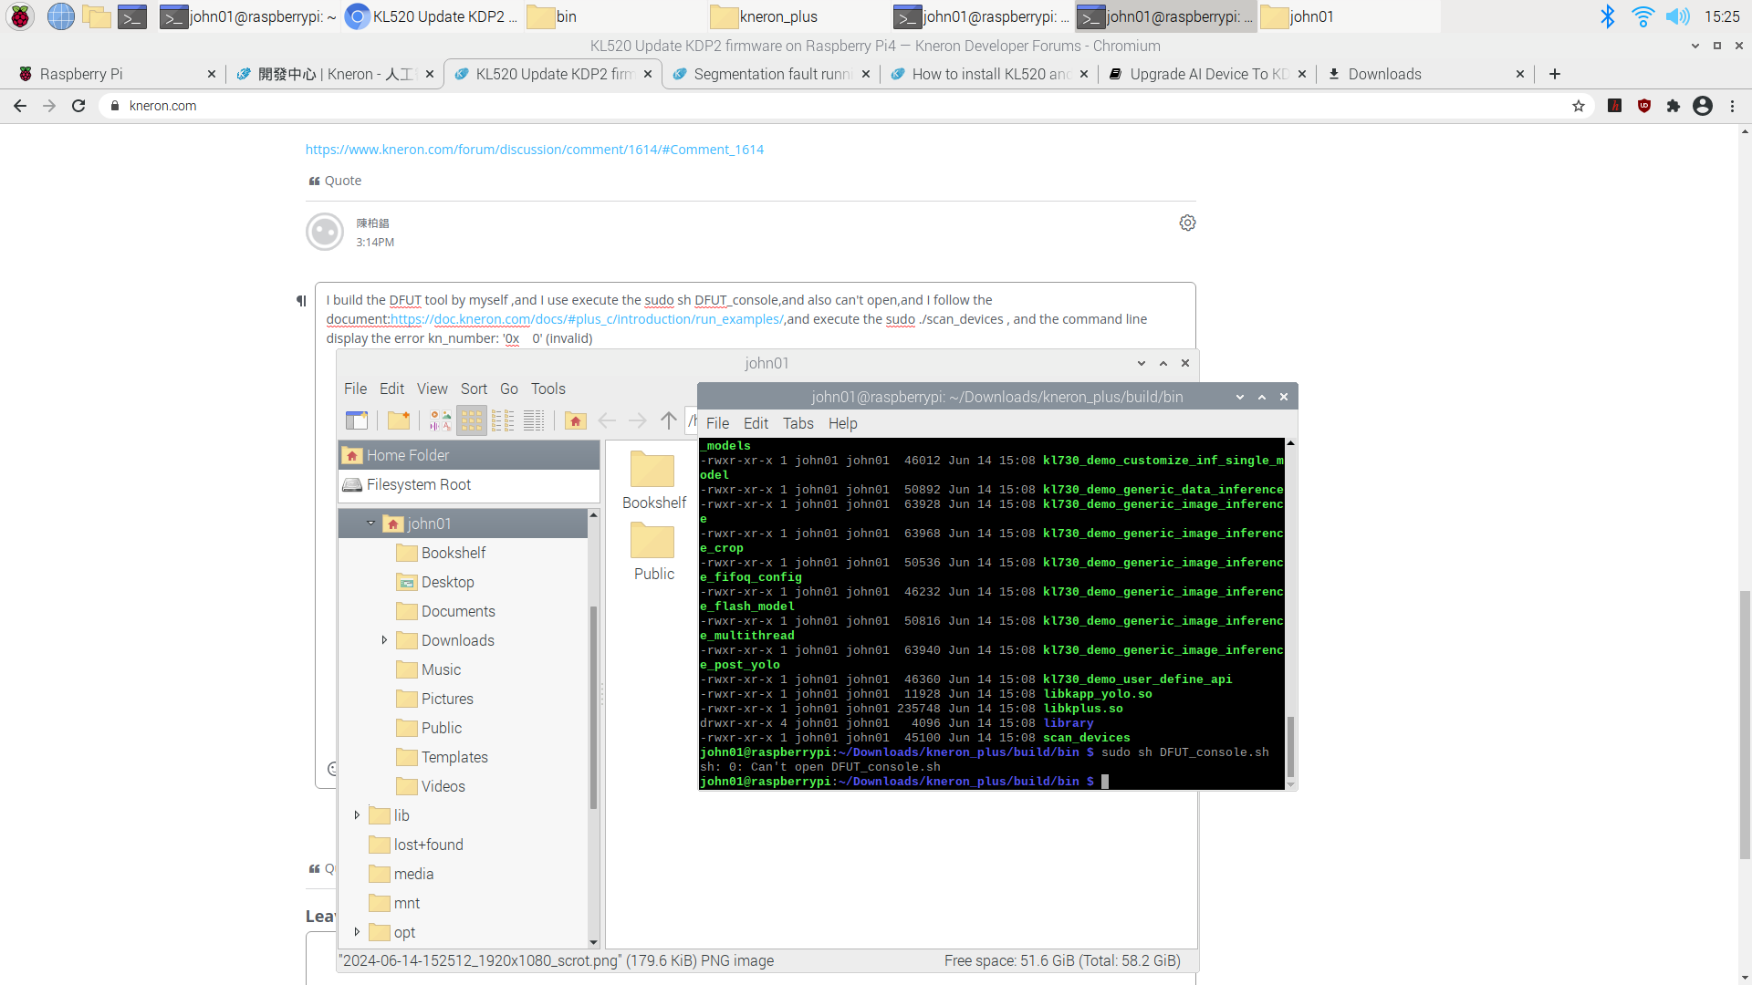Switch file manager to detailed list view

[534, 420]
